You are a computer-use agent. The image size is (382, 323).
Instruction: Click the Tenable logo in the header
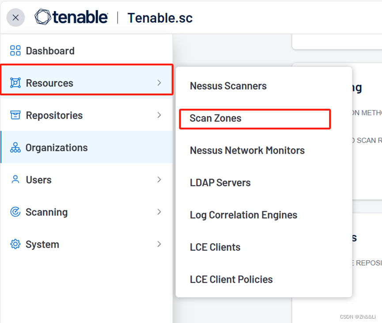pyautogui.click(x=71, y=17)
